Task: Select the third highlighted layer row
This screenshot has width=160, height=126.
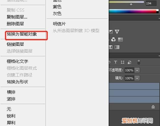Action: point(134,100)
